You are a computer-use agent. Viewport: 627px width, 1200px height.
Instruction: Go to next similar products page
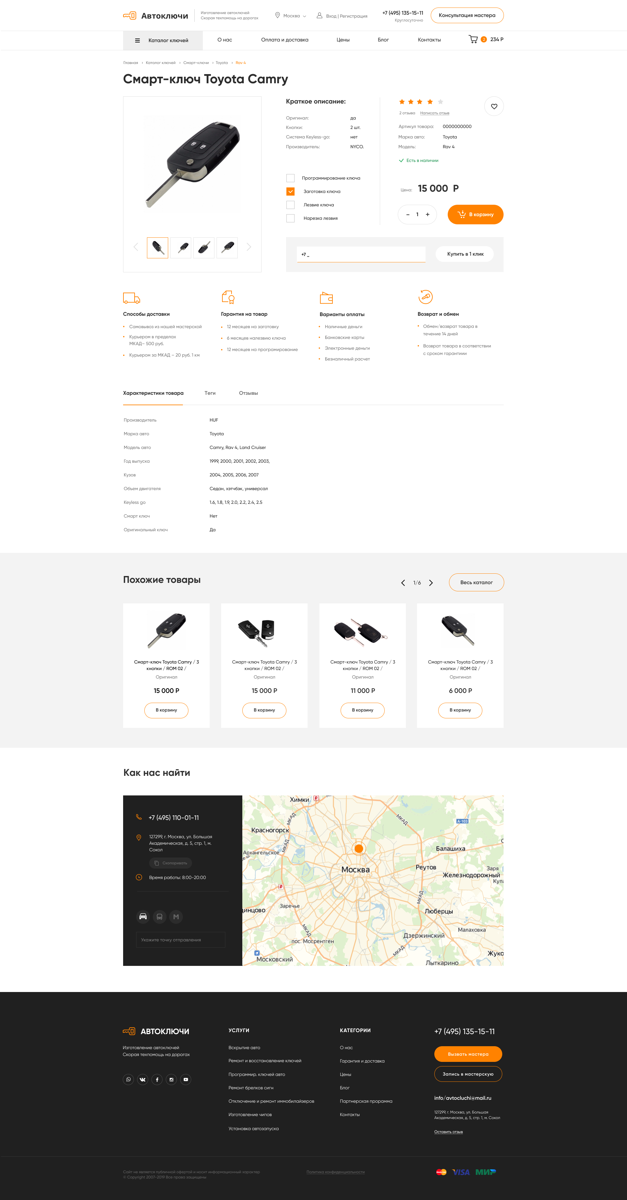[x=431, y=583]
